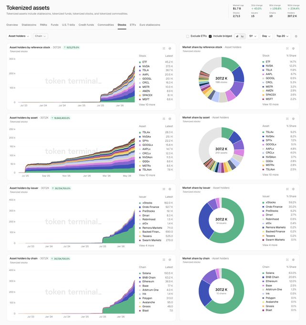Open settings of Market share by reference stock chart

coord(294,48)
